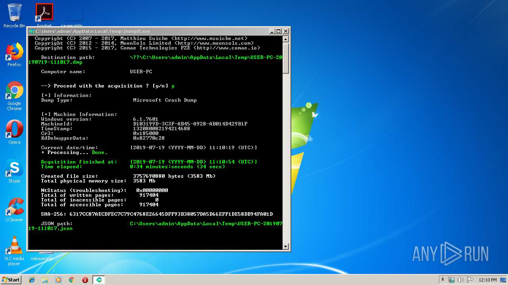Click the Dump Type value Microsoft Crash Dump
The height and width of the screenshot is (285, 508).
click(165, 100)
